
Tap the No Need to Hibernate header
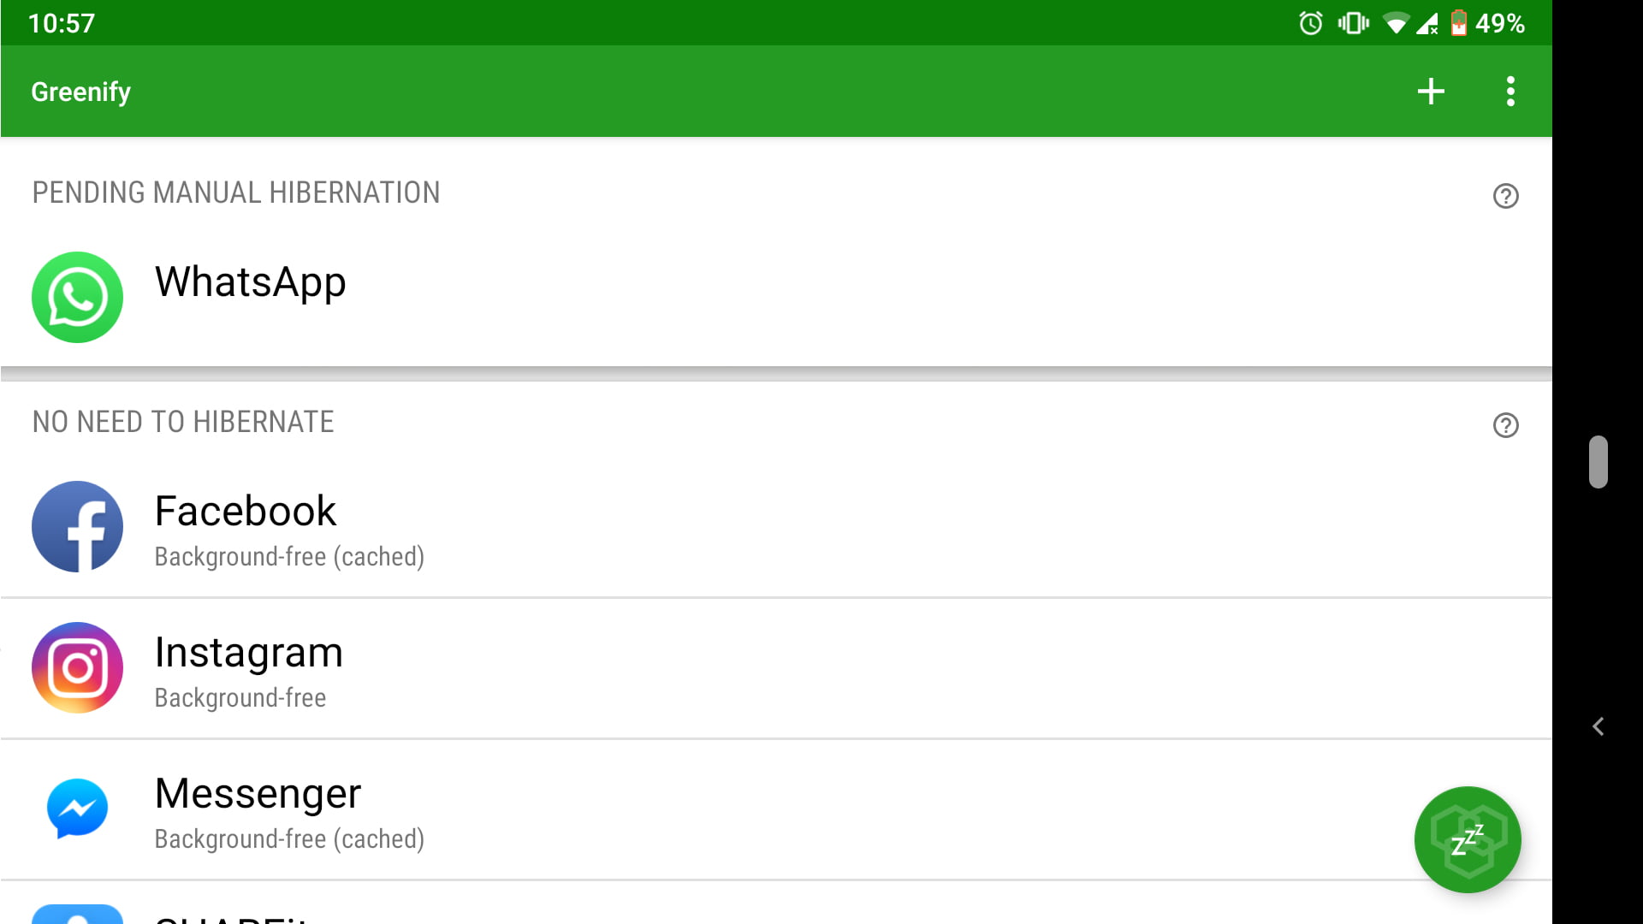(x=183, y=422)
